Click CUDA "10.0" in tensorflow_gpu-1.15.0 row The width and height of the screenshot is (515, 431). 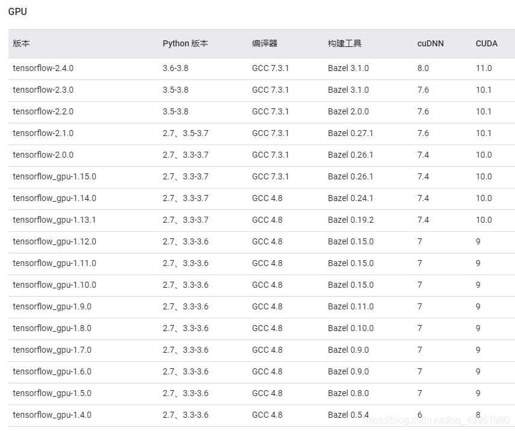coord(484,176)
